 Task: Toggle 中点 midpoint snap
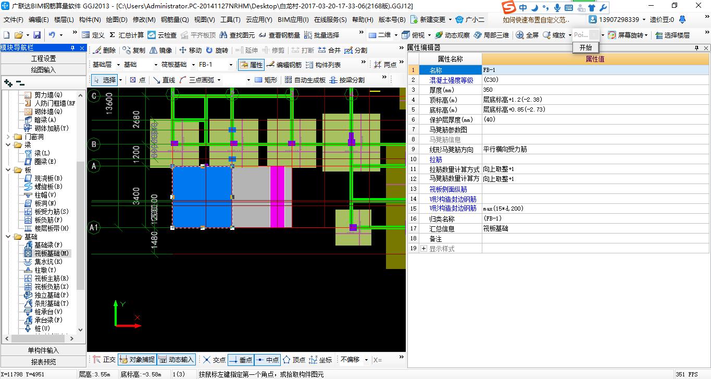pyautogui.click(x=267, y=360)
